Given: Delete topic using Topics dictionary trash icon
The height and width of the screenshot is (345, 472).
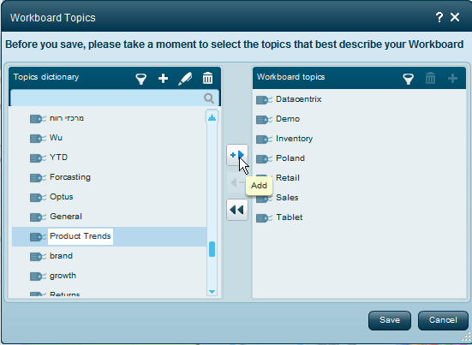Looking at the screenshot, I should pos(207,78).
